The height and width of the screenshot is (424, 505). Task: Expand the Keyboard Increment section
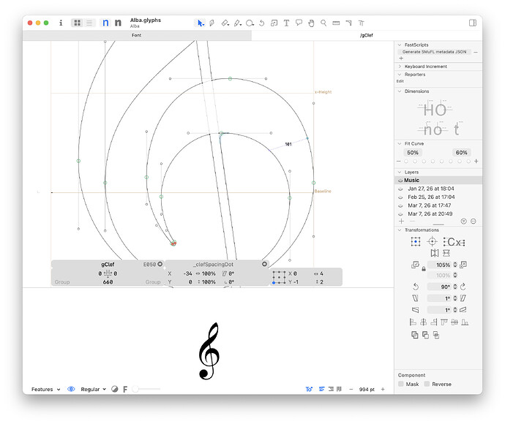[x=400, y=67]
